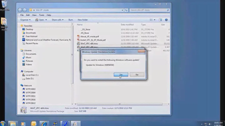The height and width of the screenshot is (126, 225).
Task: Confirm the update by clicking Yes
Action: click(121, 75)
